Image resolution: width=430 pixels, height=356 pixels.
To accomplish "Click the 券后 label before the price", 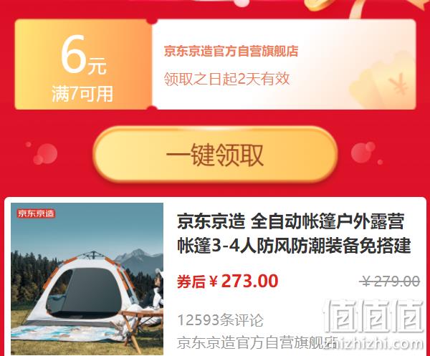I will tap(191, 282).
